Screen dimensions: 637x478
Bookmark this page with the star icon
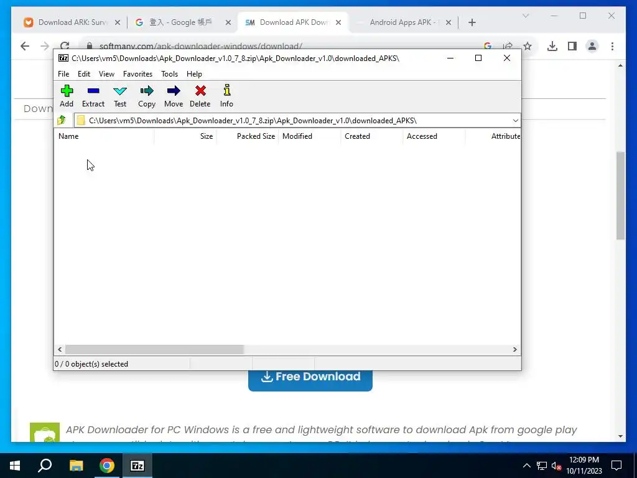click(x=528, y=46)
